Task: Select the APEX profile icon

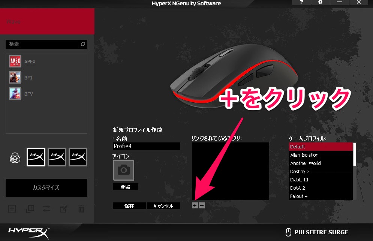Action: (x=15, y=61)
